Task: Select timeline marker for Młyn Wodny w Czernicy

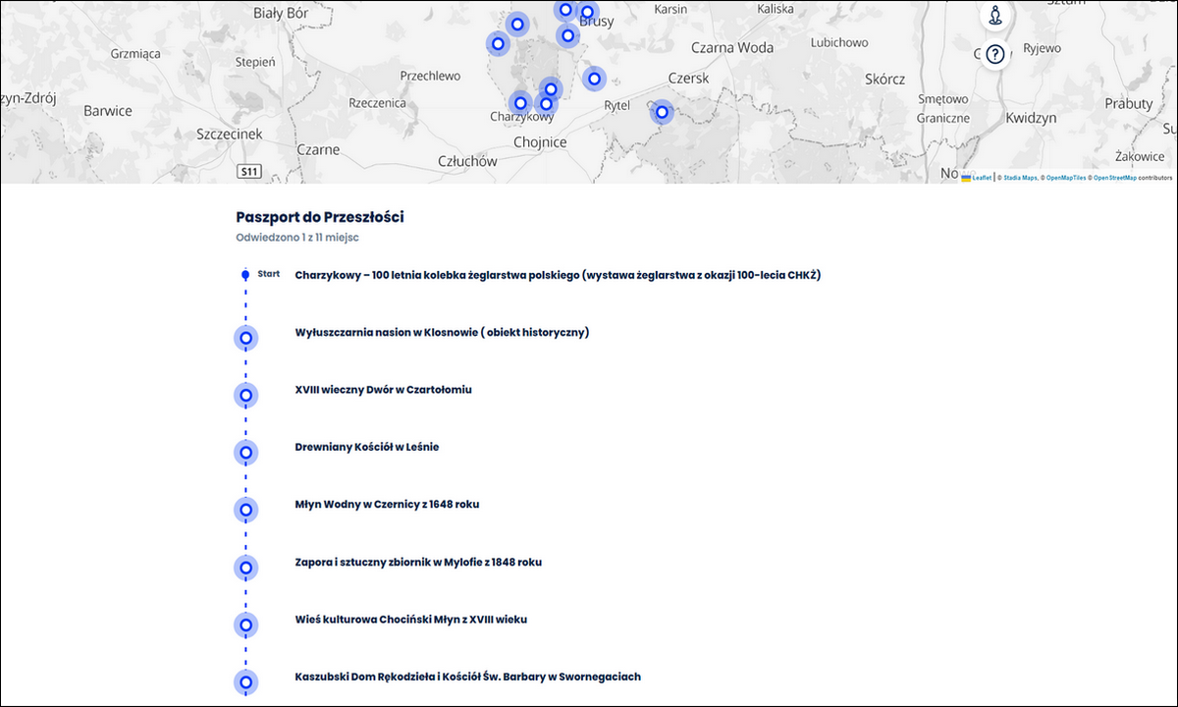Action: coord(245,510)
